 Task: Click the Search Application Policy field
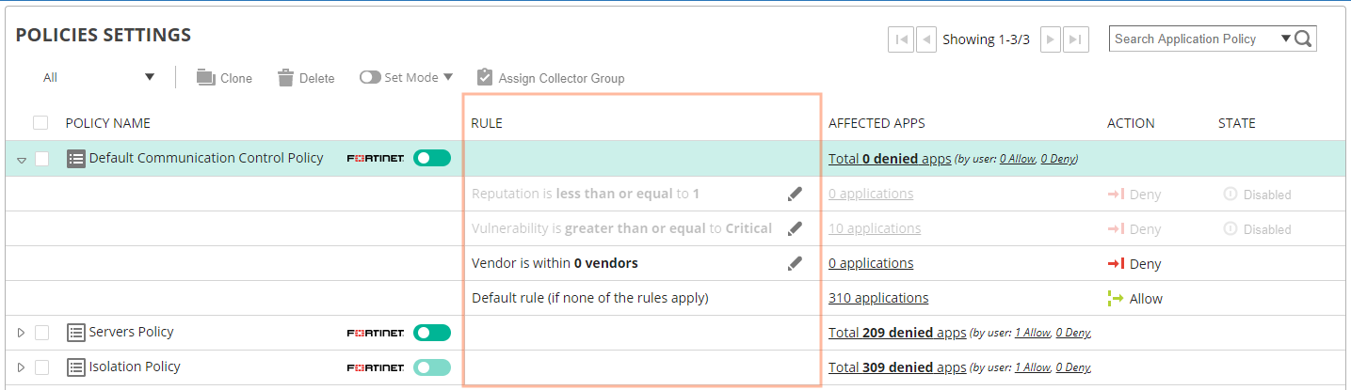(x=1194, y=39)
